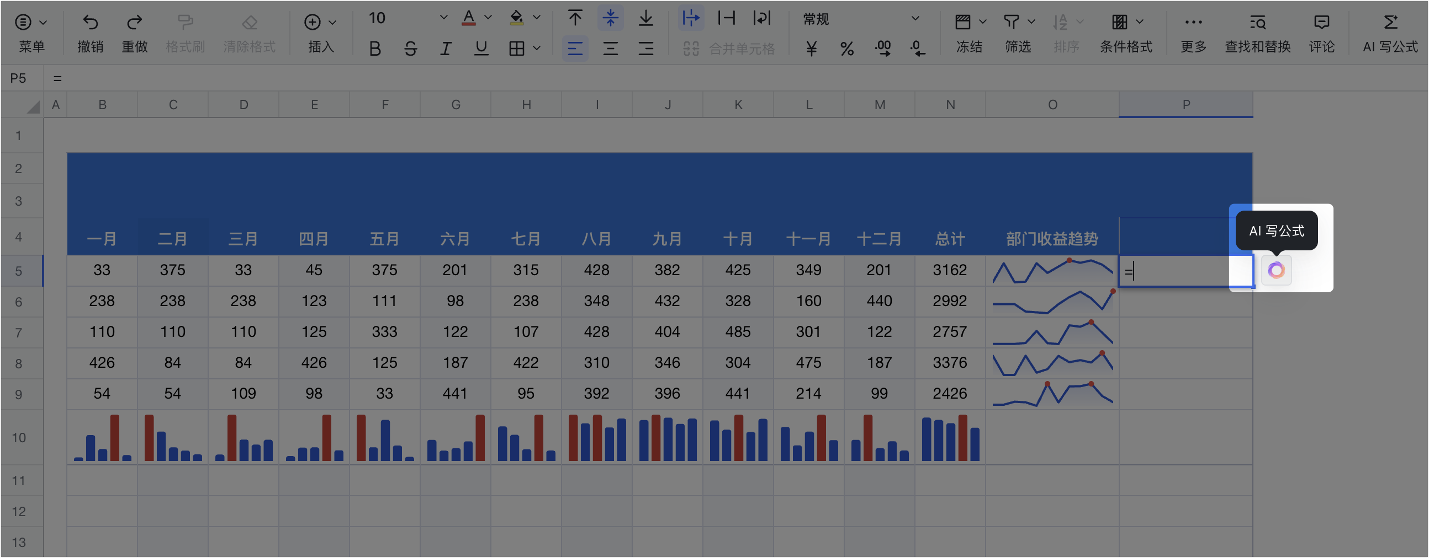Click the redo (重做) icon
This screenshot has width=1429, height=558.
pos(134,22)
